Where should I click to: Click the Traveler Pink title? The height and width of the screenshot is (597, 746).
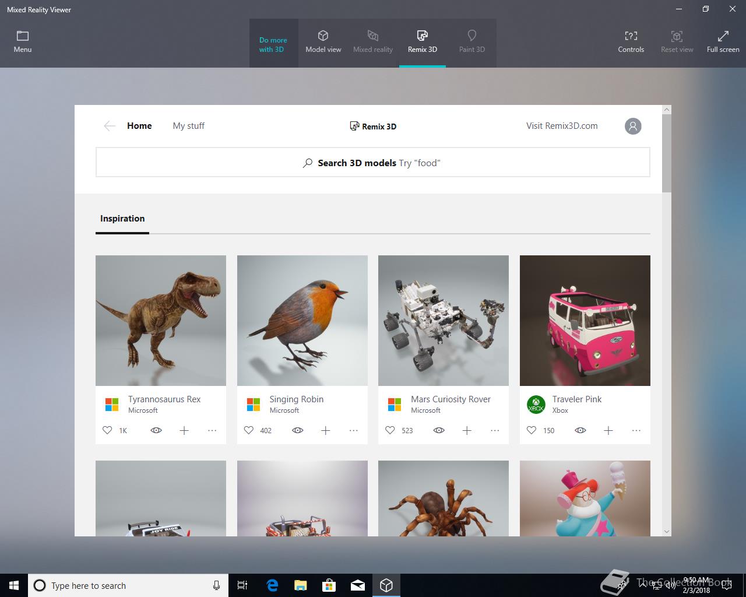click(x=577, y=399)
